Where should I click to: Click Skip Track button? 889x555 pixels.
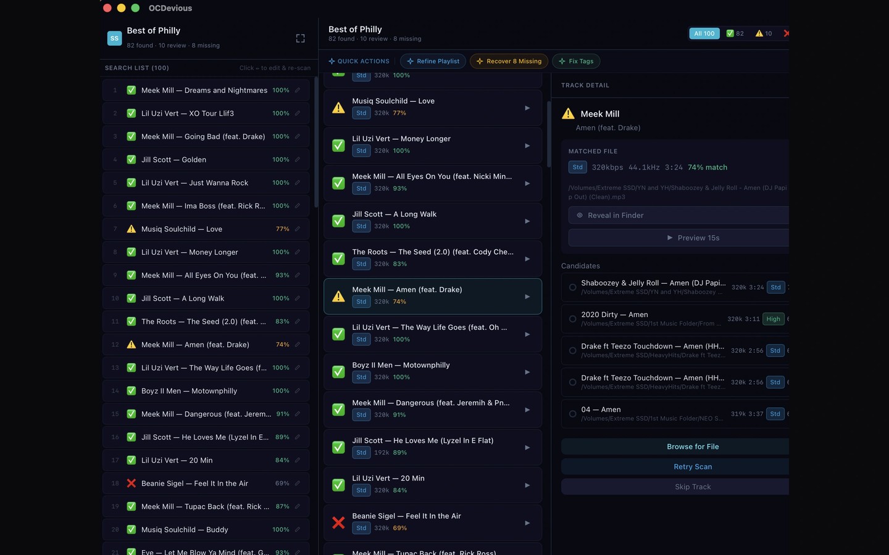coord(675,487)
